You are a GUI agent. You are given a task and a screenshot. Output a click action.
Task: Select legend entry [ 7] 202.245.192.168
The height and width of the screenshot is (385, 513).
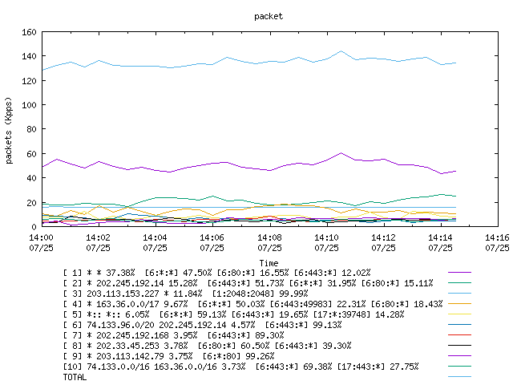(132, 335)
